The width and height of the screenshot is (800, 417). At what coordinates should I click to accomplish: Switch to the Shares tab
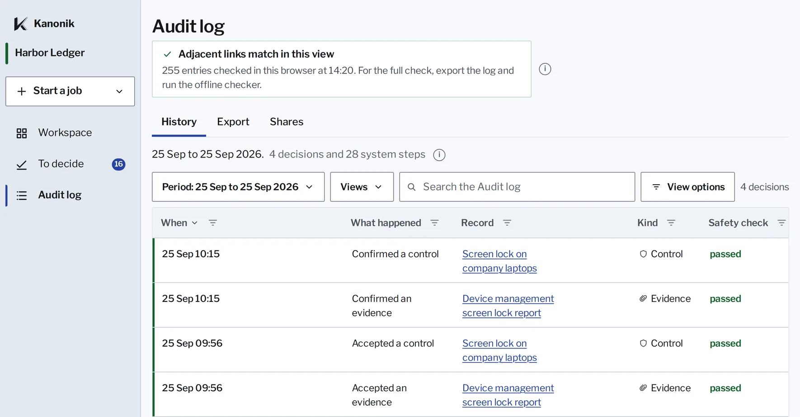coord(287,122)
